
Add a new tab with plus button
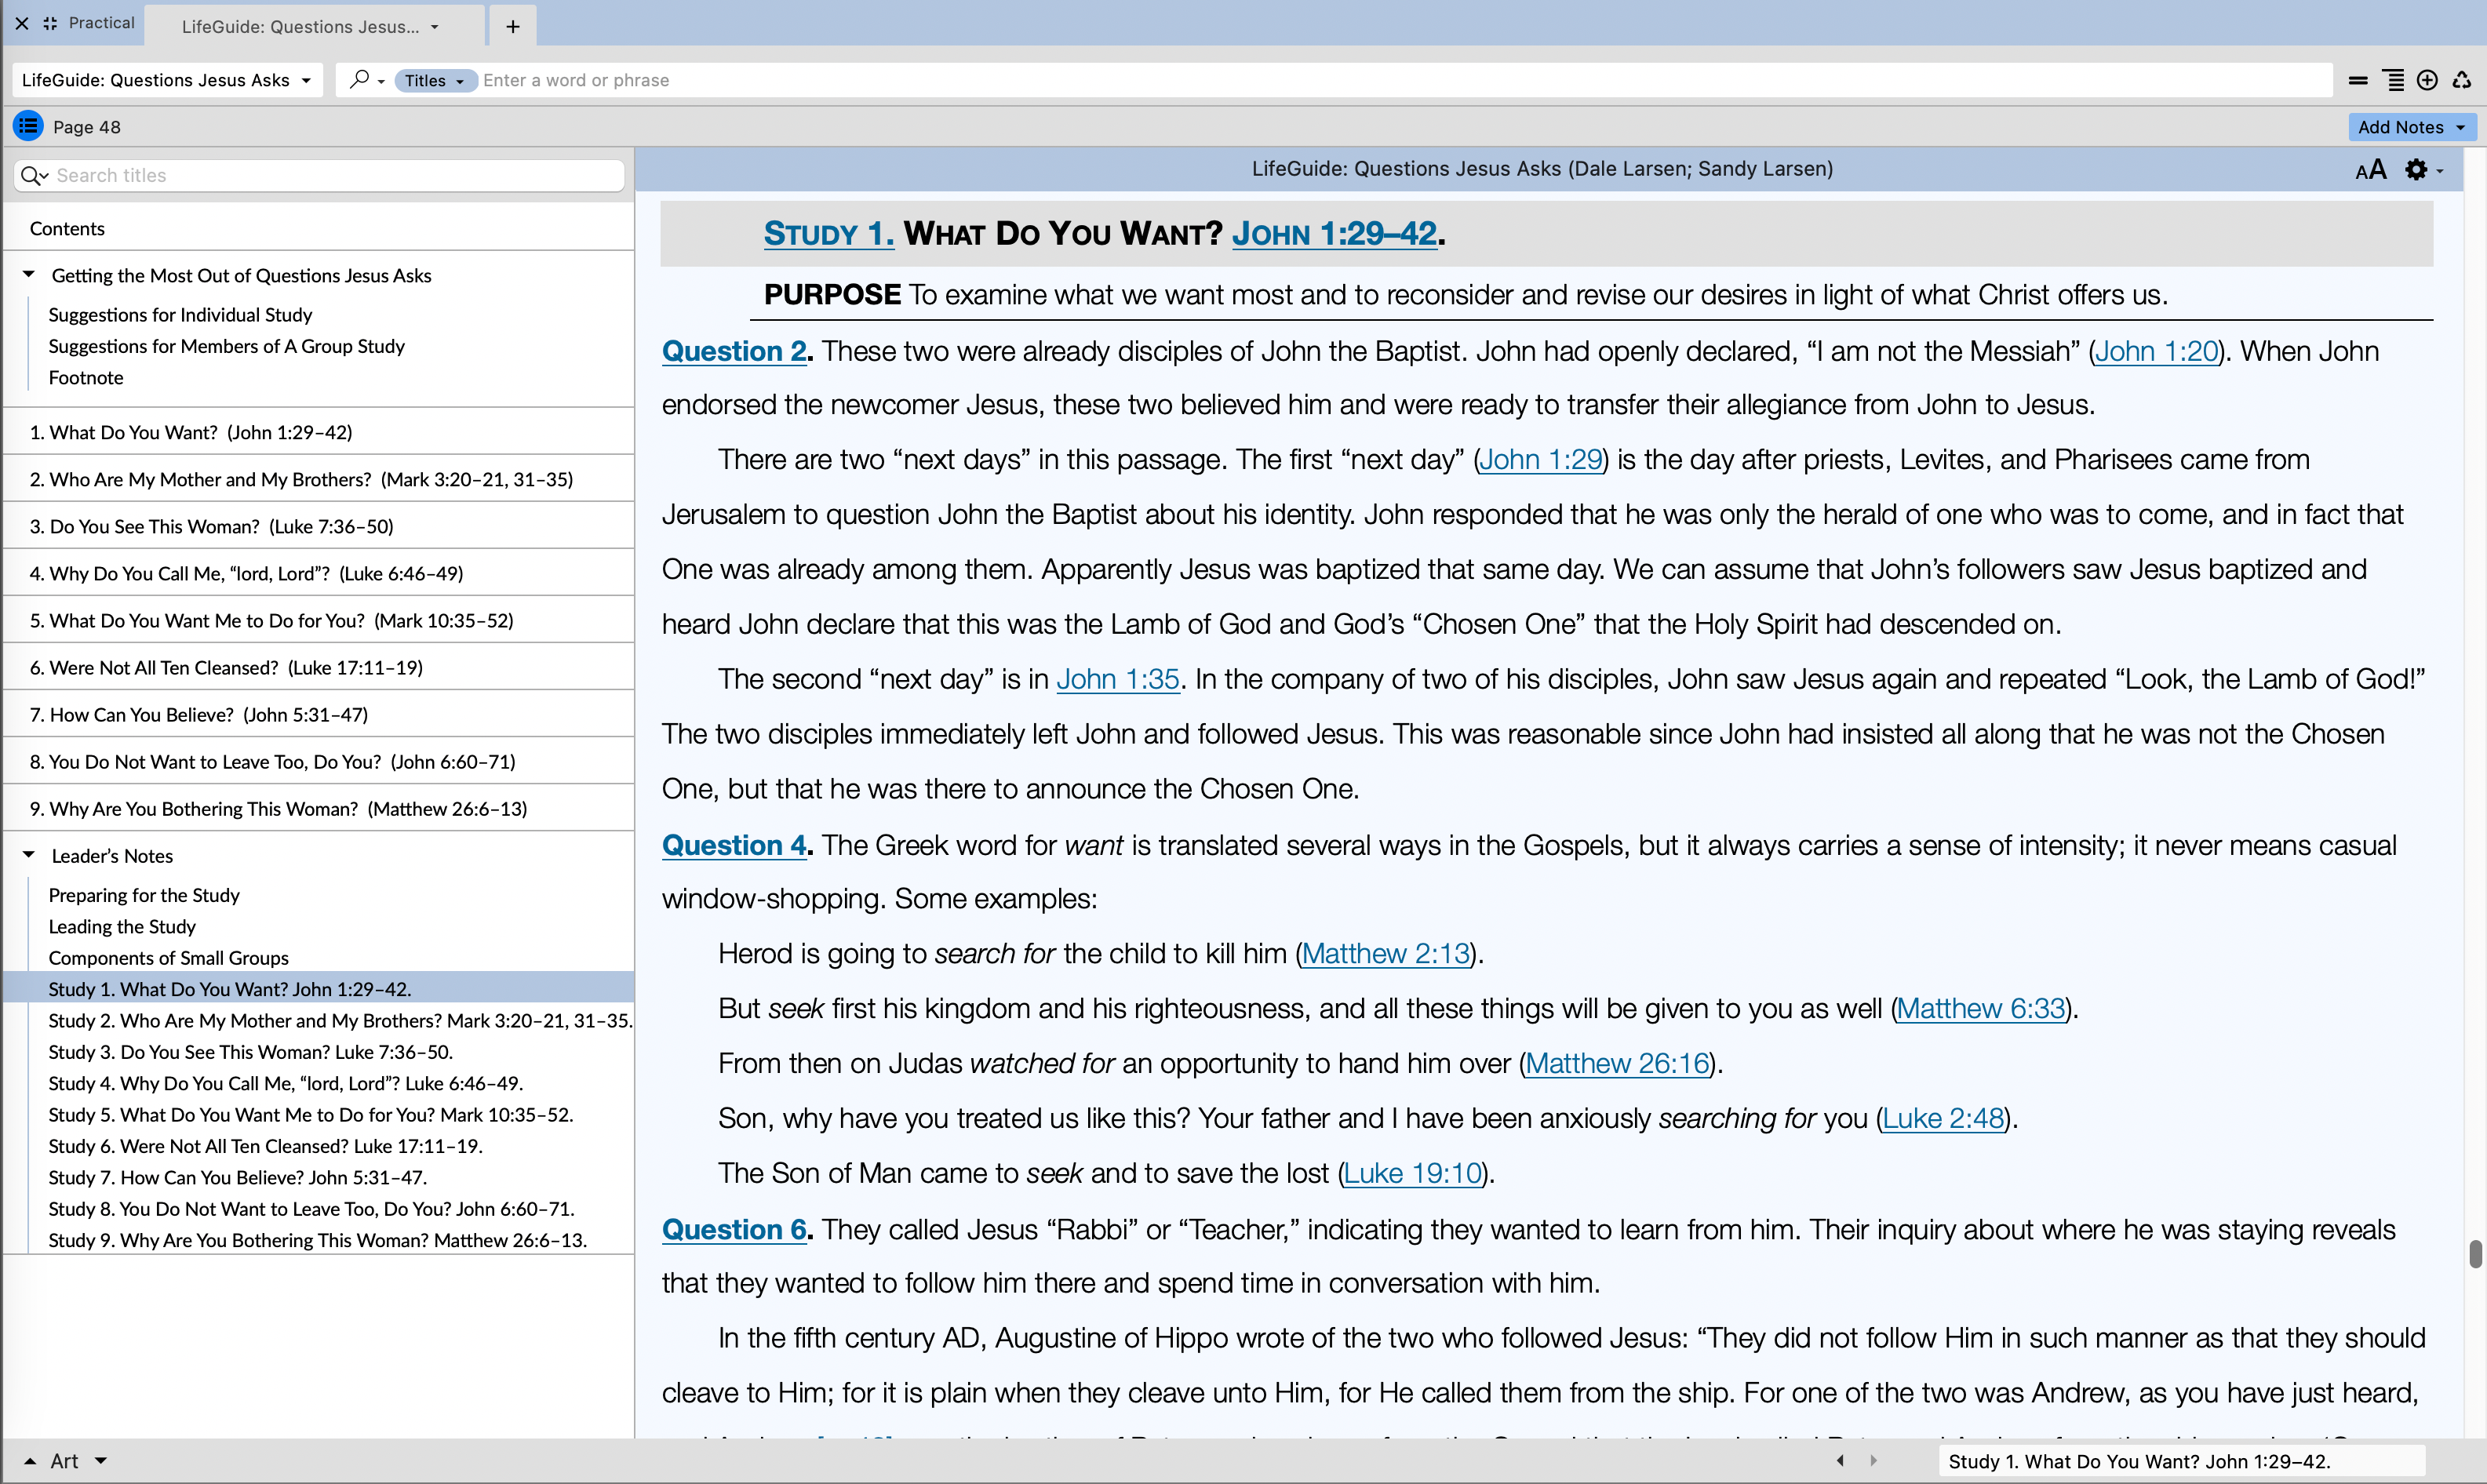pos(513,26)
